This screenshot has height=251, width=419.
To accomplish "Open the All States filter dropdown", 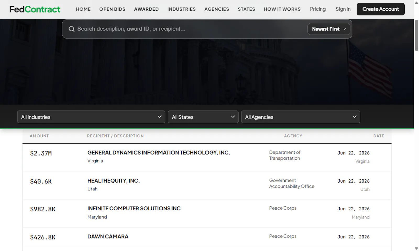I will [x=203, y=117].
